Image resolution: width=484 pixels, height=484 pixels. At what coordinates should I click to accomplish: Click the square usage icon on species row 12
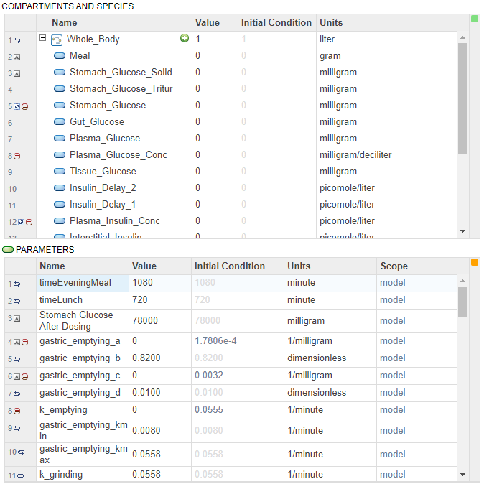21,222
